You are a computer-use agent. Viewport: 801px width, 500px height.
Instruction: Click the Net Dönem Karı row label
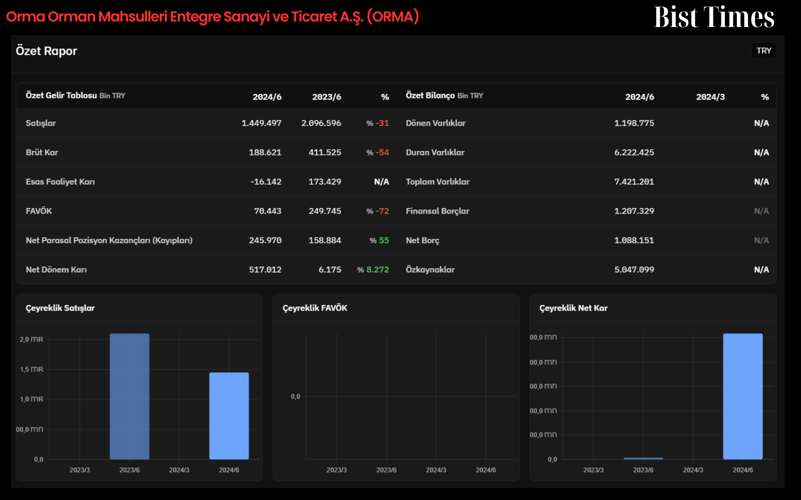point(56,269)
